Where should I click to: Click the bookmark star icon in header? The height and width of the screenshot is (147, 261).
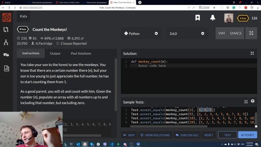197,18
